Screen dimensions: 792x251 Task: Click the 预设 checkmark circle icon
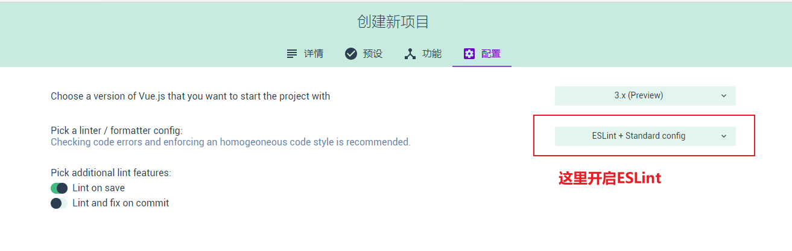click(x=351, y=54)
